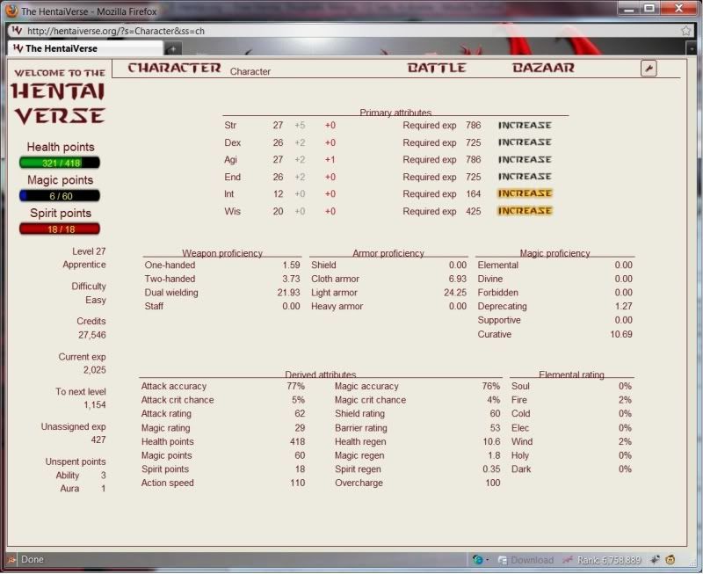Click the pin add-on icon in status bar
Image resolution: width=703 pixels, height=574 pixels.
[655, 560]
